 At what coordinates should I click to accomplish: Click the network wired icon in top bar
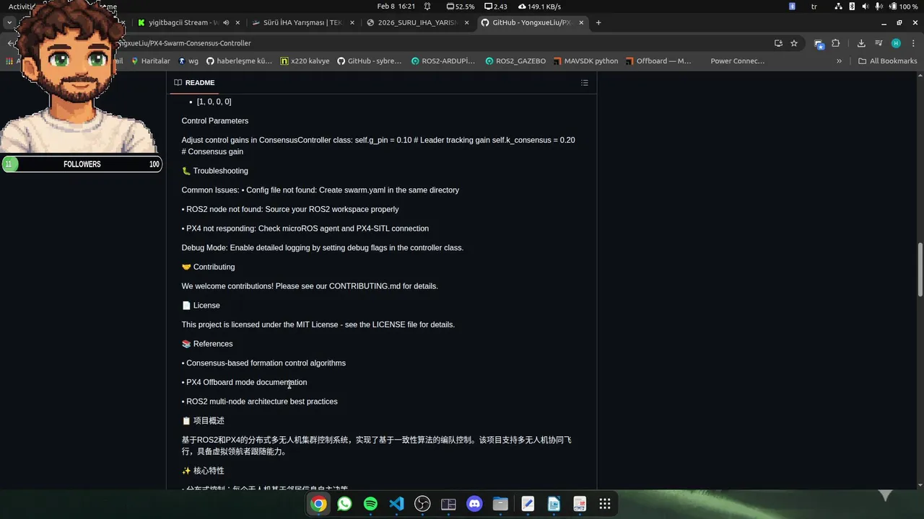point(838,6)
